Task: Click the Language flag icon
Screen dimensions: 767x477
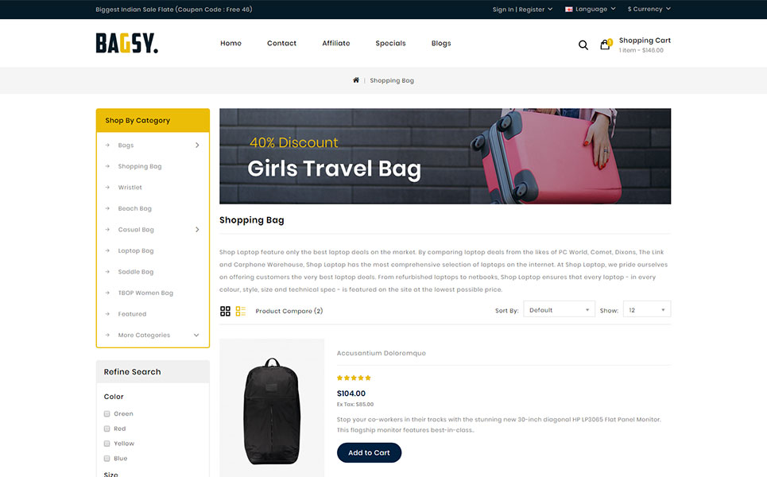Action: coord(569,10)
